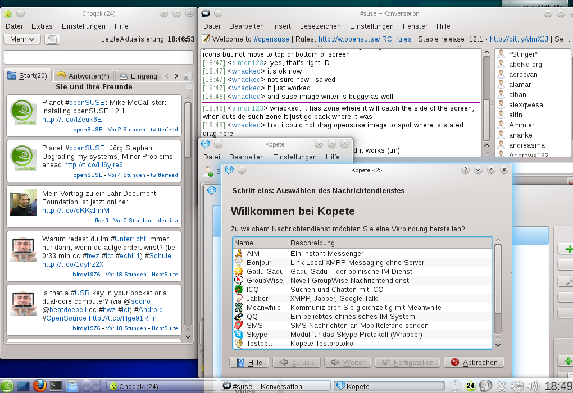Screen dimensions: 573x393
Task: Open the #opensuse channel link in topic
Action: pos(271,39)
